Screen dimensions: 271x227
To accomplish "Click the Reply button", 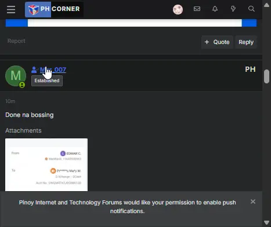I will coord(246,42).
